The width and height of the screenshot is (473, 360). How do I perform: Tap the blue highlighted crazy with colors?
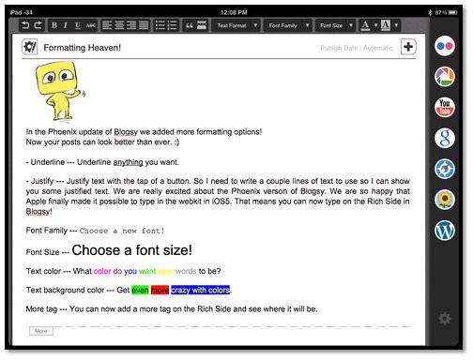coord(201,290)
